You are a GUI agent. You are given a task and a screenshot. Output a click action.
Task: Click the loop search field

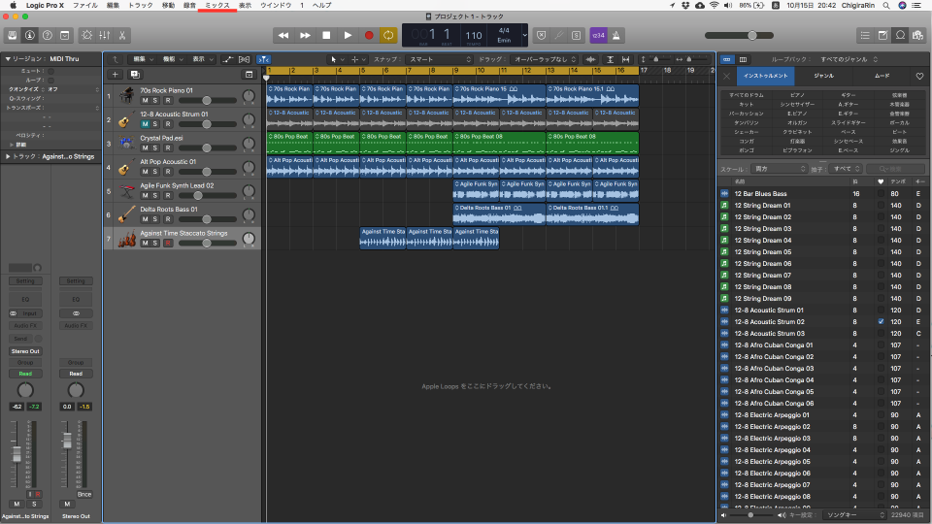click(894, 169)
